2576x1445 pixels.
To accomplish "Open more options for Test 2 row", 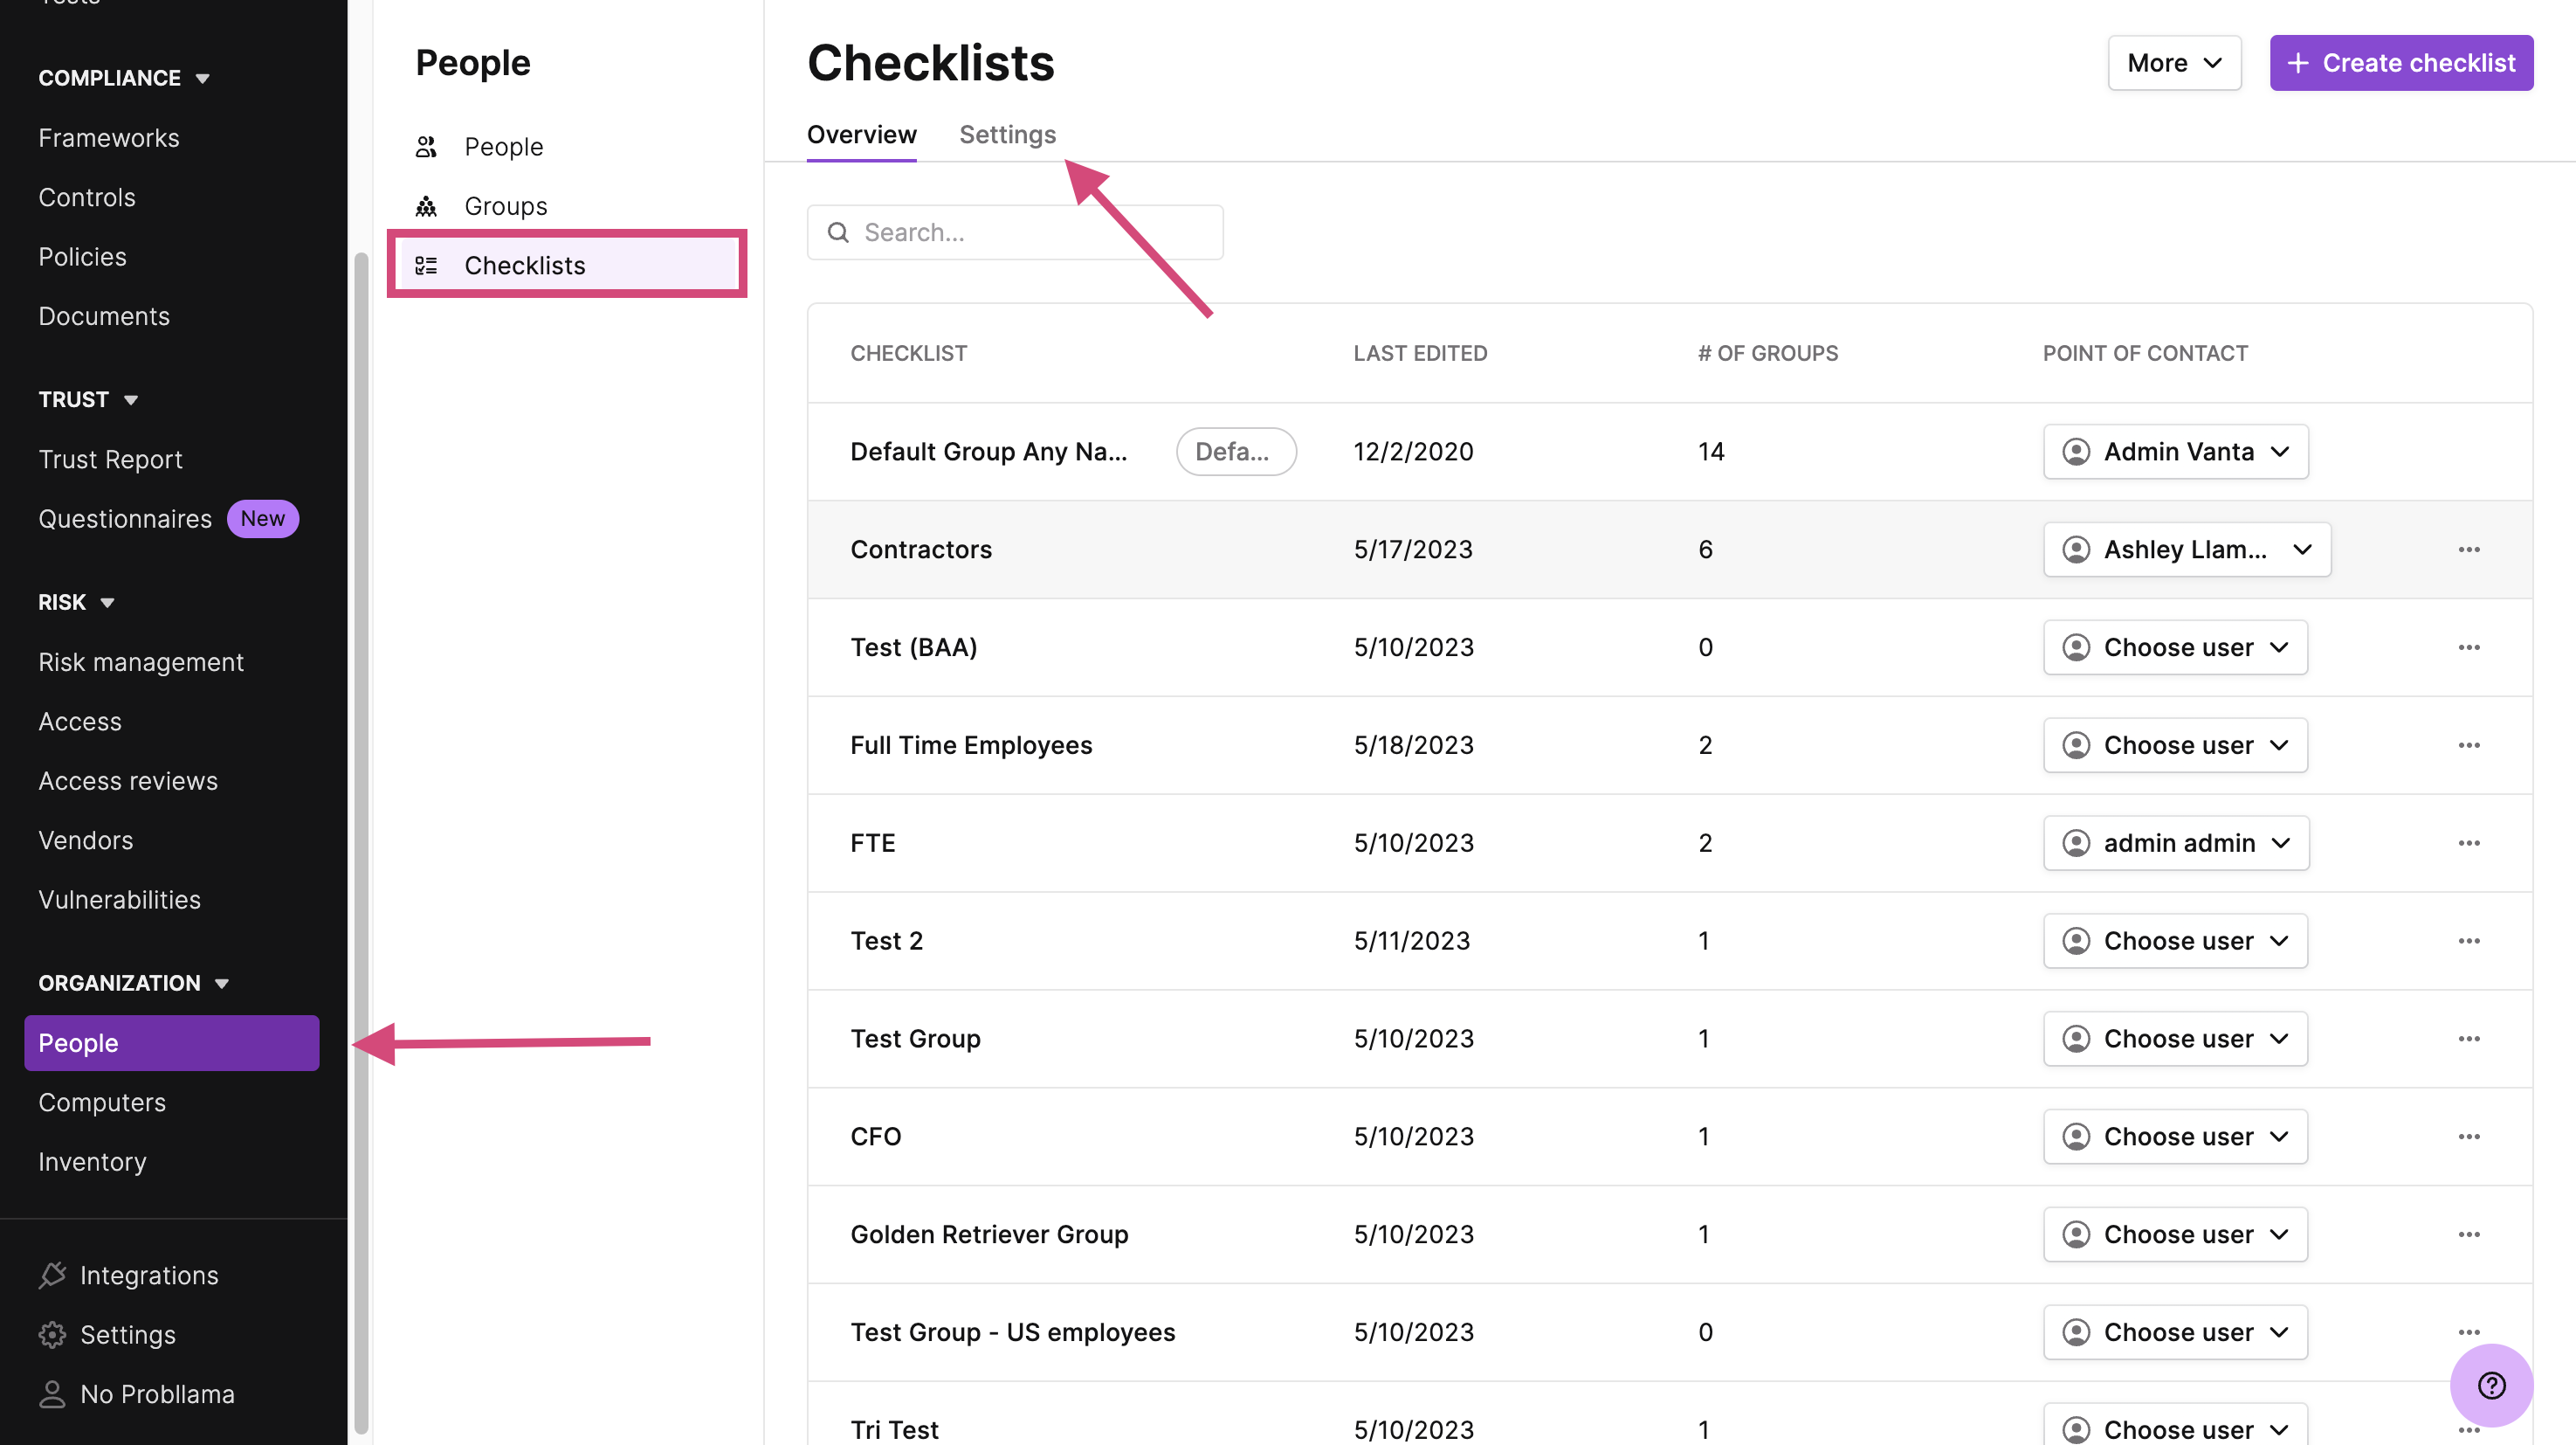I will 2469,941.
